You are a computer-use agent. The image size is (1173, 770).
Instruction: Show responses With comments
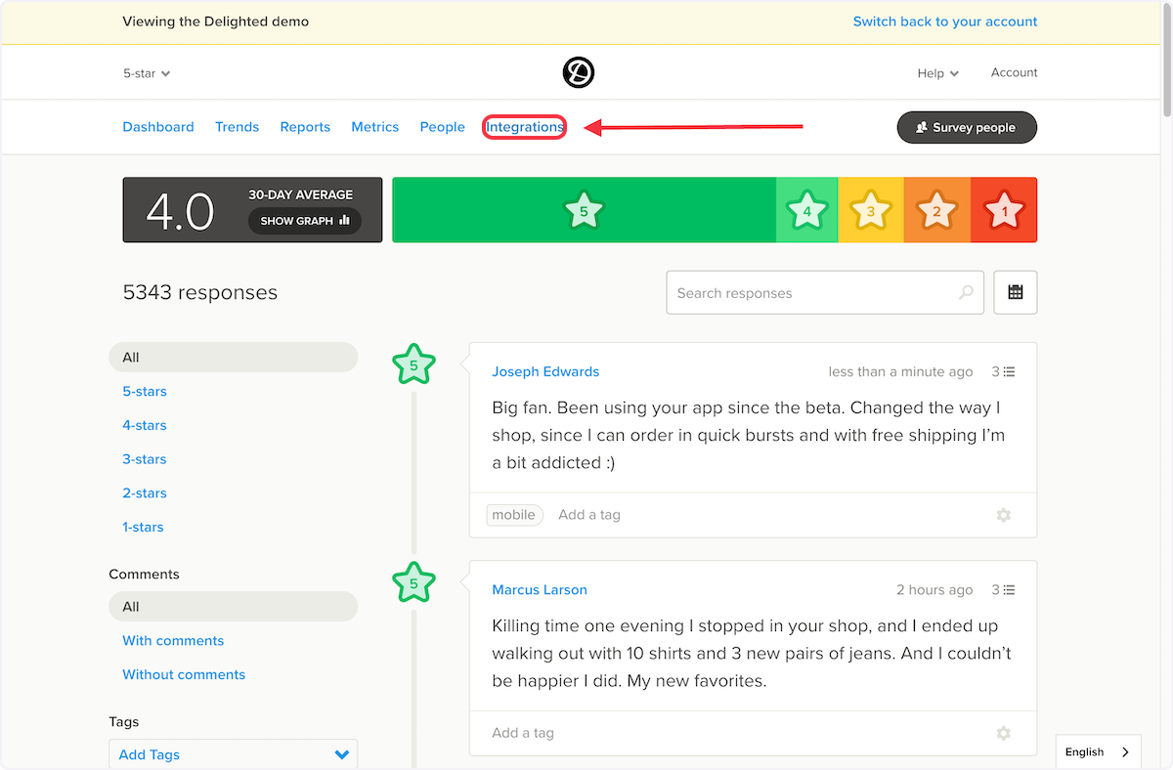pyautogui.click(x=173, y=641)
